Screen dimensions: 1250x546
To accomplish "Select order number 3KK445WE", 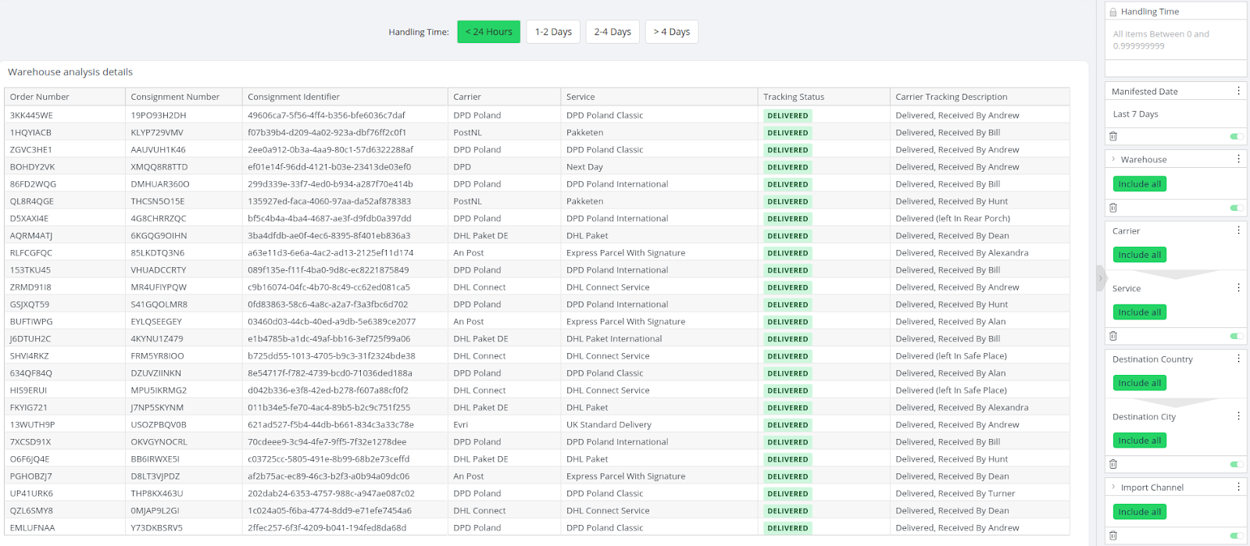I will (x=31, y=116).
